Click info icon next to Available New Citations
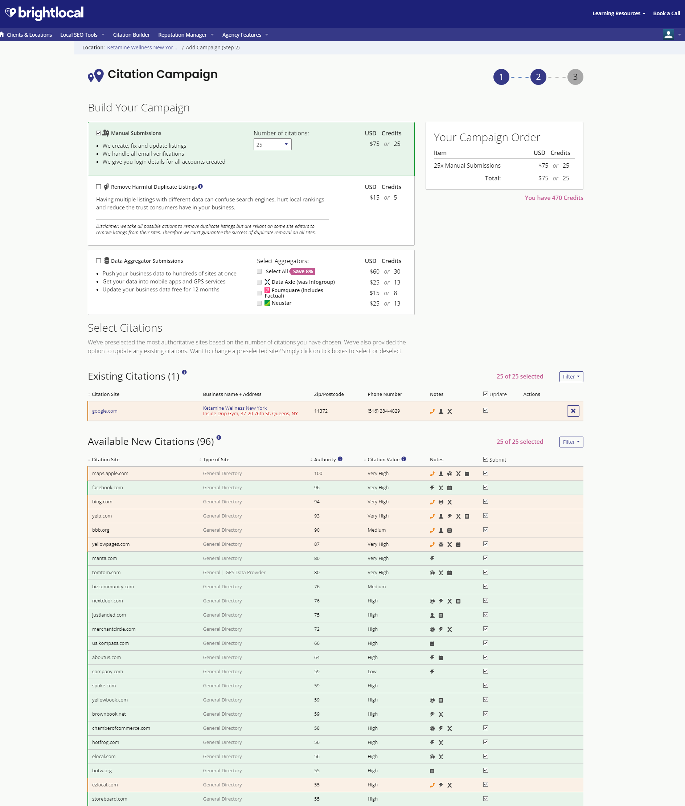 click(x=219, y=437)
